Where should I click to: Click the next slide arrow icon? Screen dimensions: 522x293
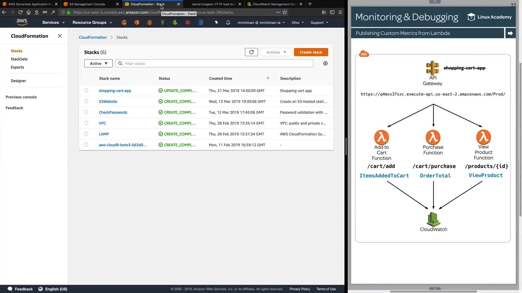510,33
